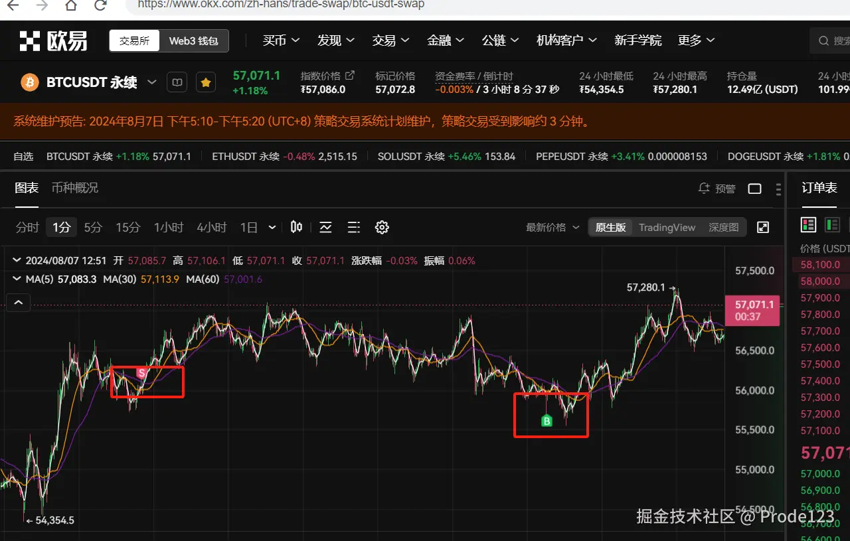The image size is (850, 541).
Task: Select TradingView chart version
Action: [x=667, y=227]
